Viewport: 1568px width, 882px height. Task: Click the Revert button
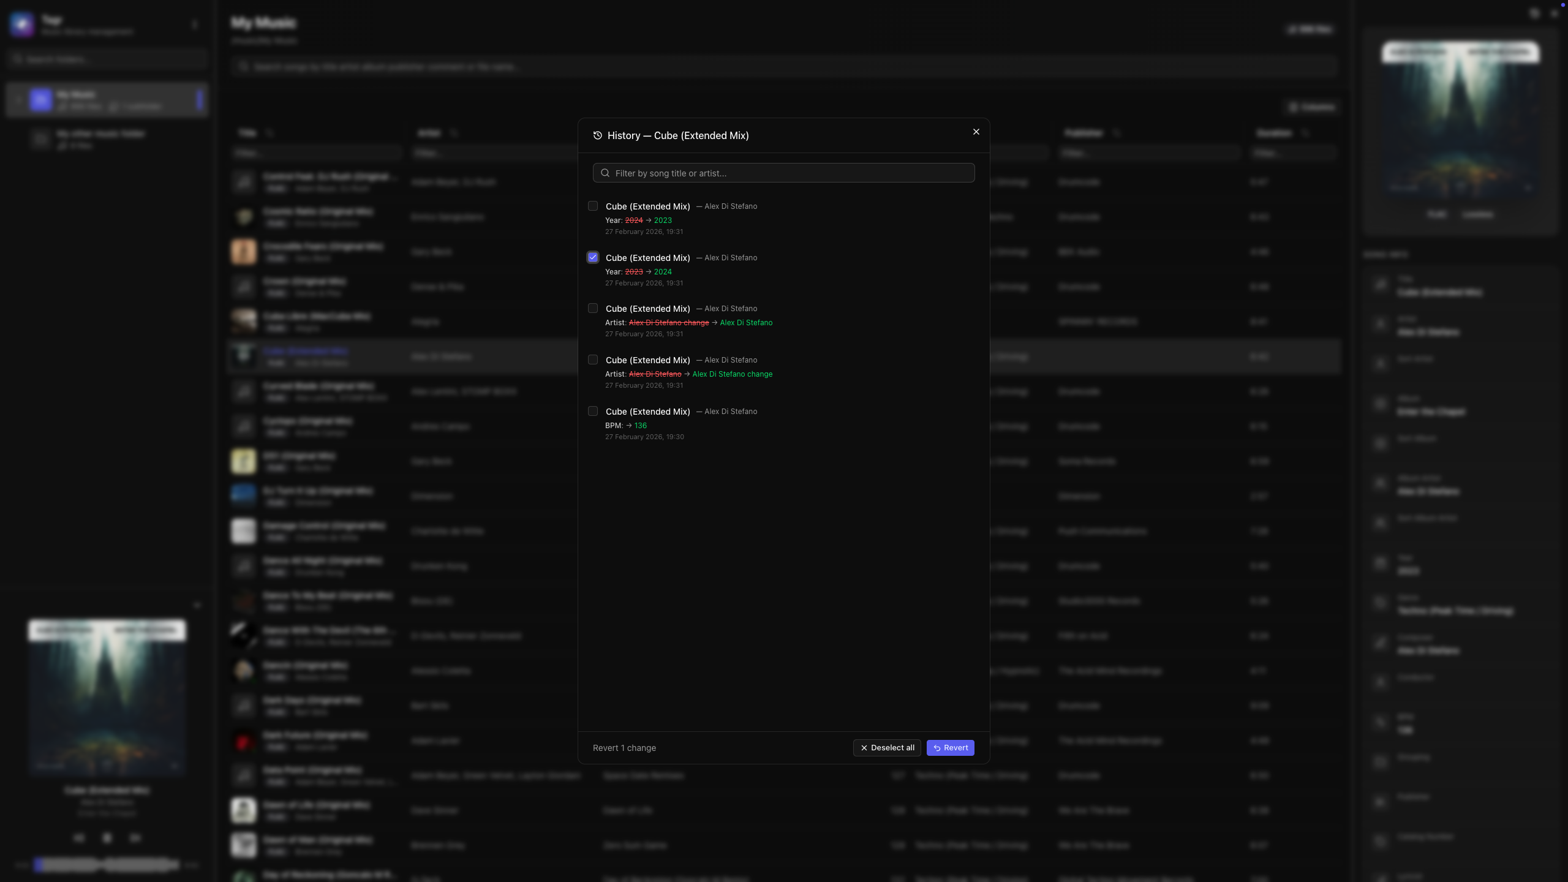(950, 747)
